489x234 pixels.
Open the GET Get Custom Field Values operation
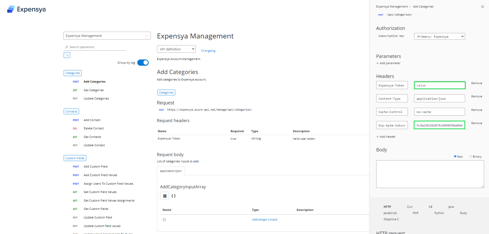pyautogui.click(x=100, y=192)
